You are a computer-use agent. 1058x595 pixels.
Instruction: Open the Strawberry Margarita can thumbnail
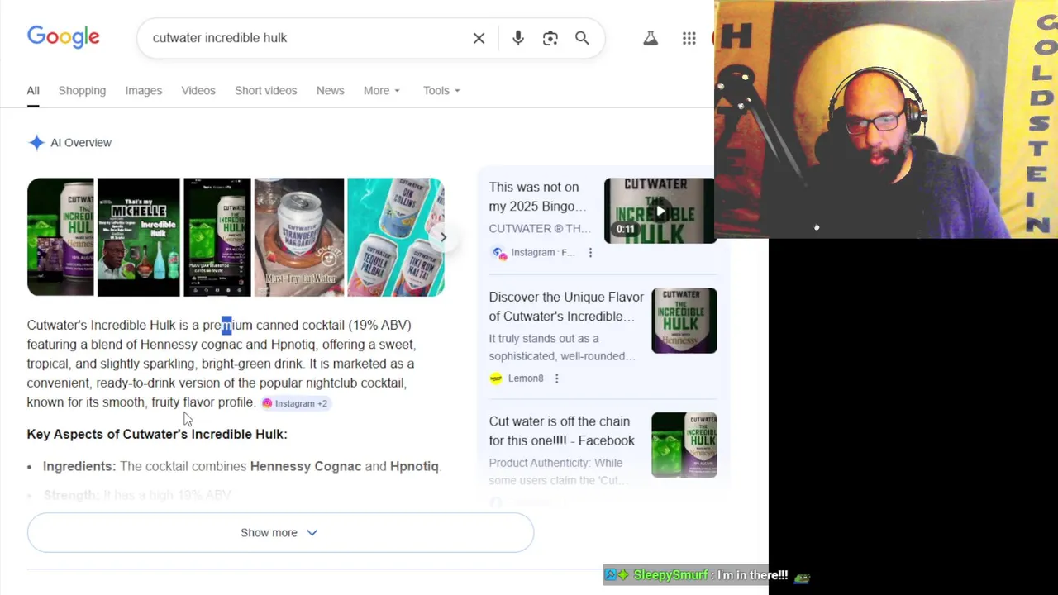(298, 237)
